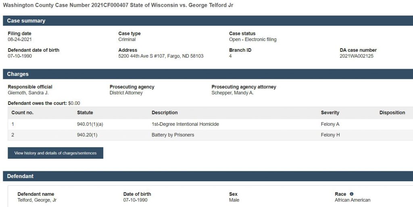Click the Race info icon

tap(351, 194)
